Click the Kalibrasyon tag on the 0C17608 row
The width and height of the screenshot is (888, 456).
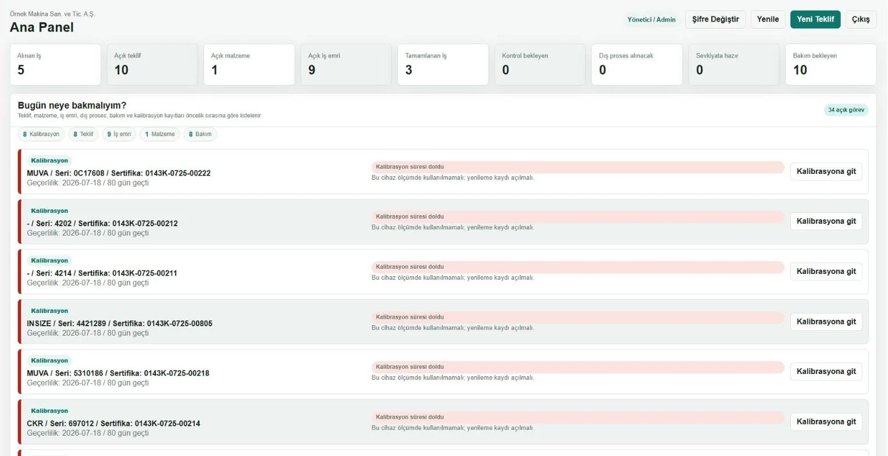49,161
